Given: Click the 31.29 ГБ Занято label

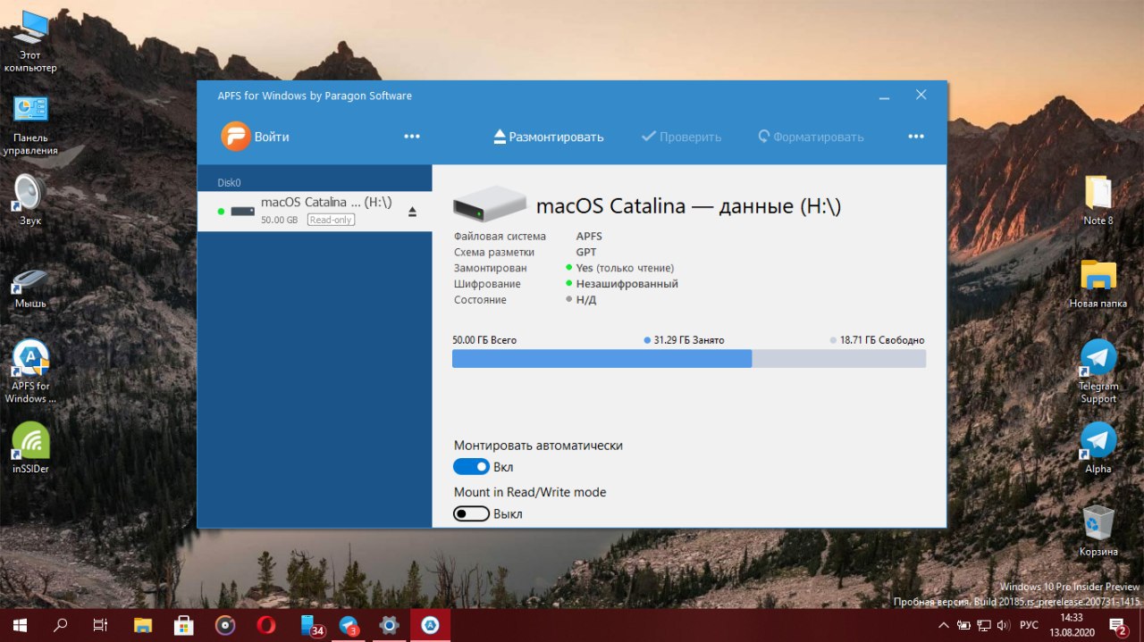Looking at the screenshot, I should click(689, 340).
